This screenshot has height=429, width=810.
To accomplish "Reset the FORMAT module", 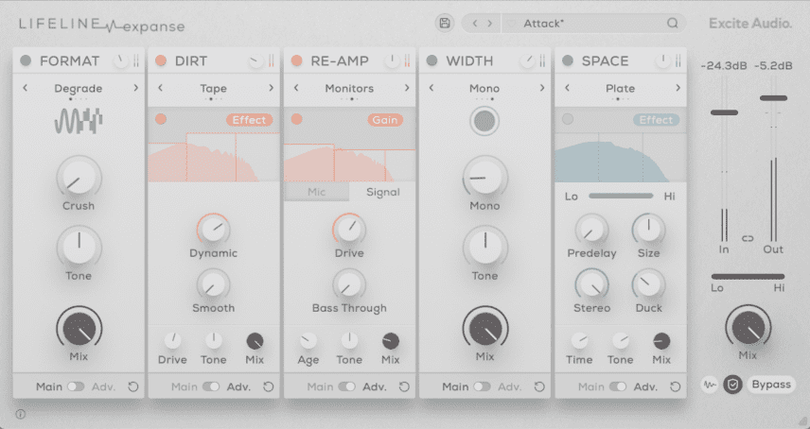I will [x=132, y=386].
